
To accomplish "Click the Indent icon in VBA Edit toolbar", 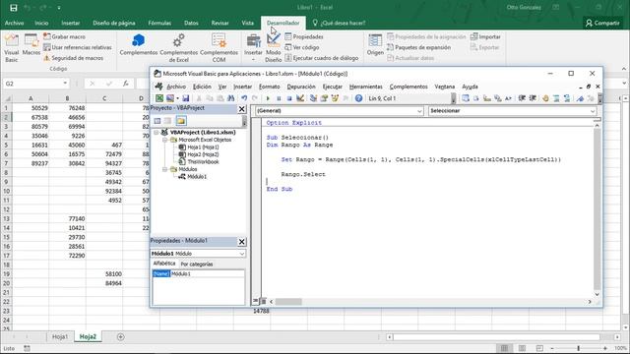I will 522,98.
